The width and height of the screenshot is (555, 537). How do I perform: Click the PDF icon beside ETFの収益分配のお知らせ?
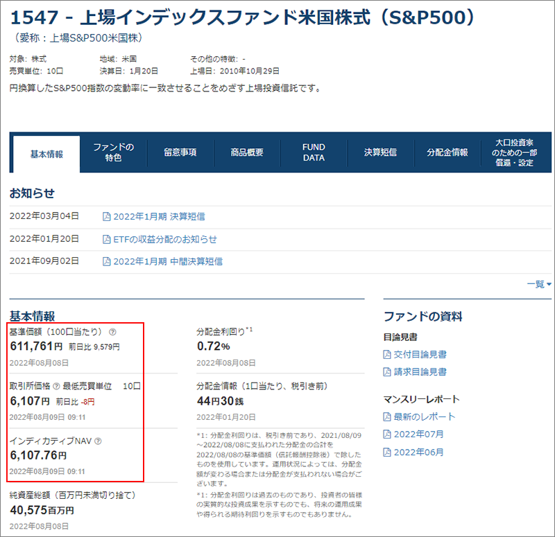(106, 240)
